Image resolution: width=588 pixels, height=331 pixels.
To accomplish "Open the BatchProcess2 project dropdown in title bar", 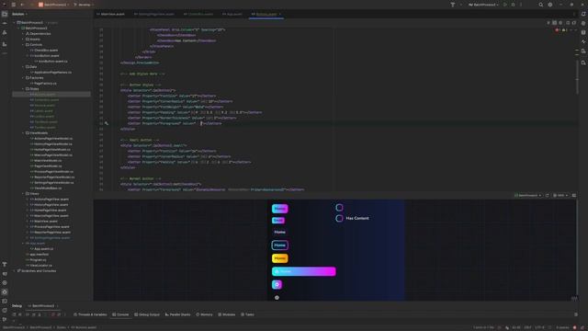I will [55, 5].
